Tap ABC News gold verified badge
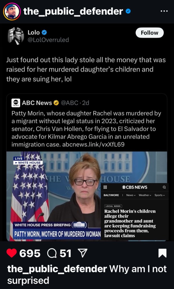The height and width of the screenshot is (289, 174). coord(56,103)
